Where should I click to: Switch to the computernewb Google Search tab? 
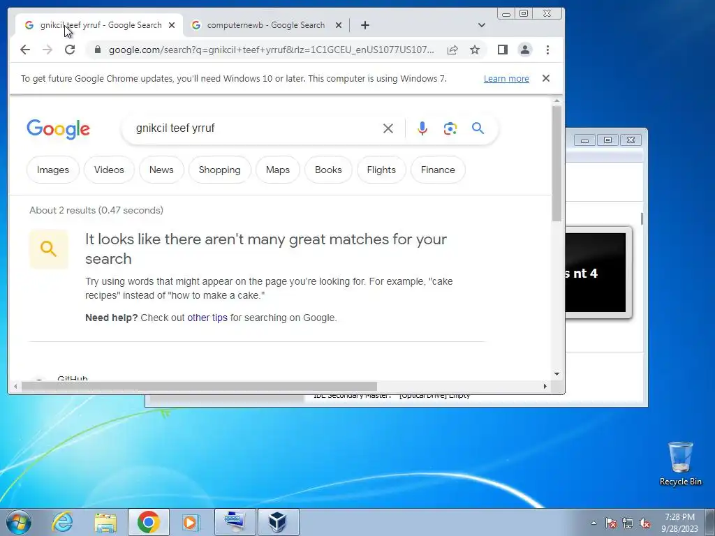[x=266, y=25]
